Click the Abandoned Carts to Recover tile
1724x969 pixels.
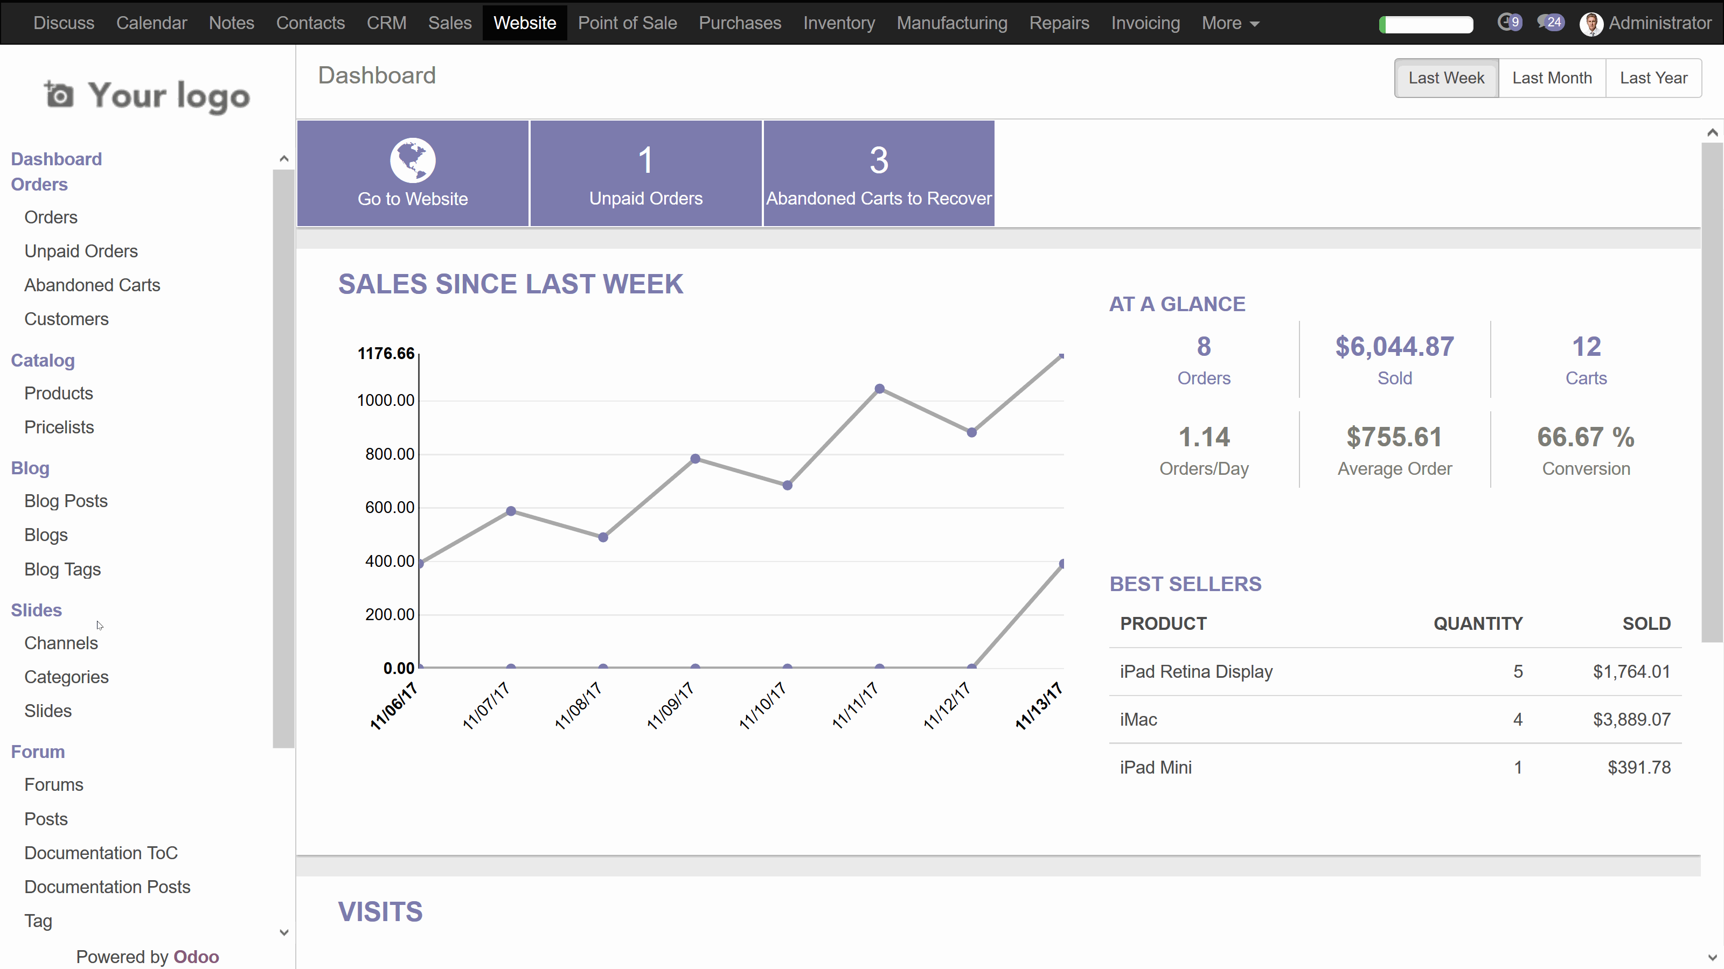tap(878, 172)
